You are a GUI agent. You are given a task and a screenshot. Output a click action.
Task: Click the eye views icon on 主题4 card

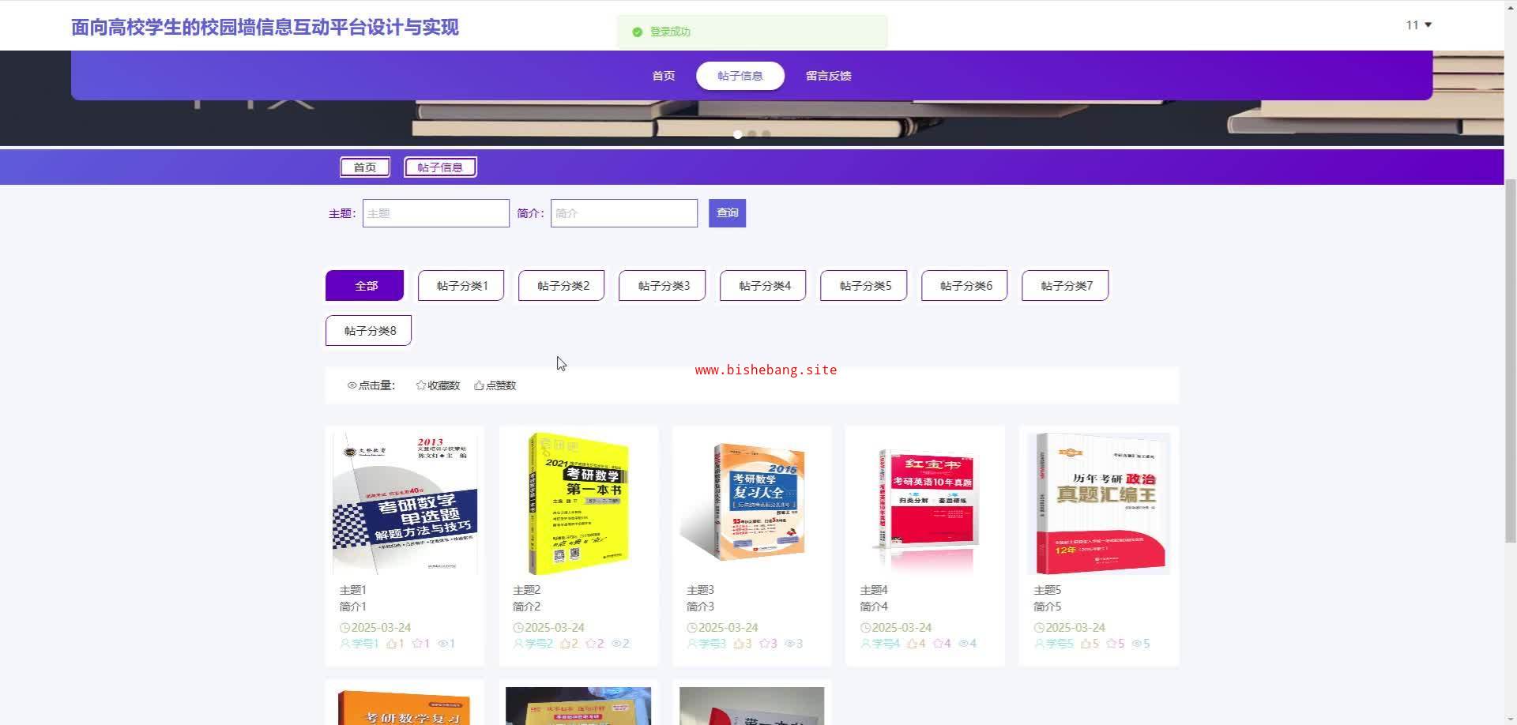click(x=963, y=644)
